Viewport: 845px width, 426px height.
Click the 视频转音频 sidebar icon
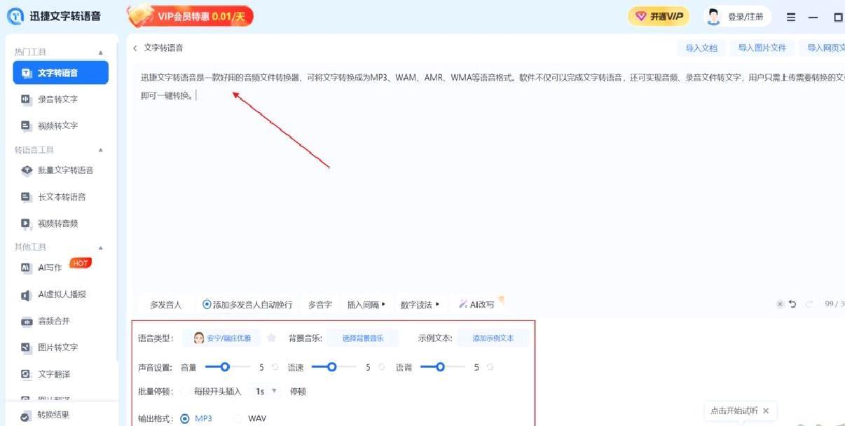point(26,224)
